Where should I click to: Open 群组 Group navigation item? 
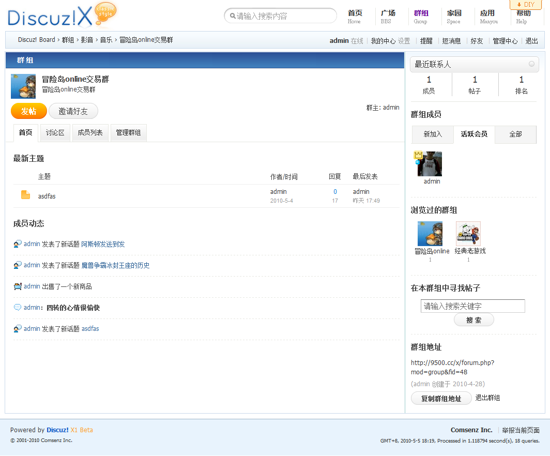point(421,17)
